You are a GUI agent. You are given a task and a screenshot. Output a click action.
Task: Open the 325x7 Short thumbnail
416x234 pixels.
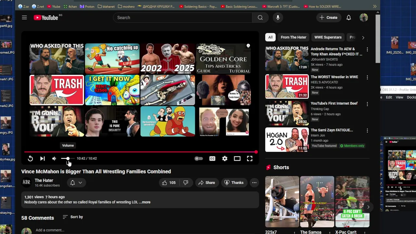[x=282, y=201]
